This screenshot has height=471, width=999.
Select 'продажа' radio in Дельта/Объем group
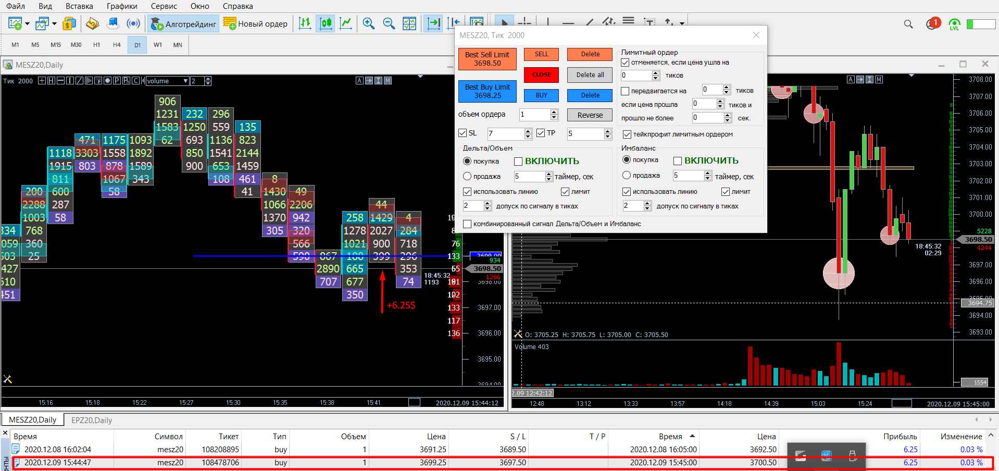coord(467,177)
